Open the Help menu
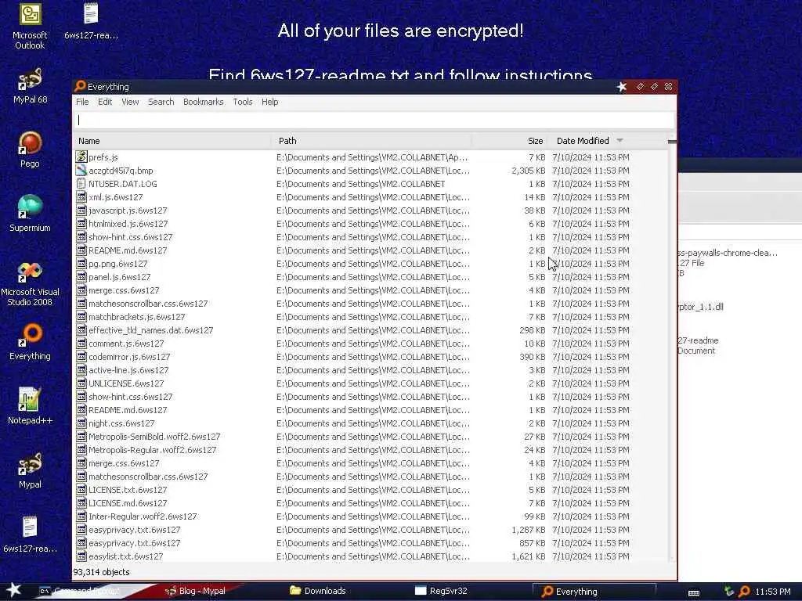The image size is (802, 601). 269,102
